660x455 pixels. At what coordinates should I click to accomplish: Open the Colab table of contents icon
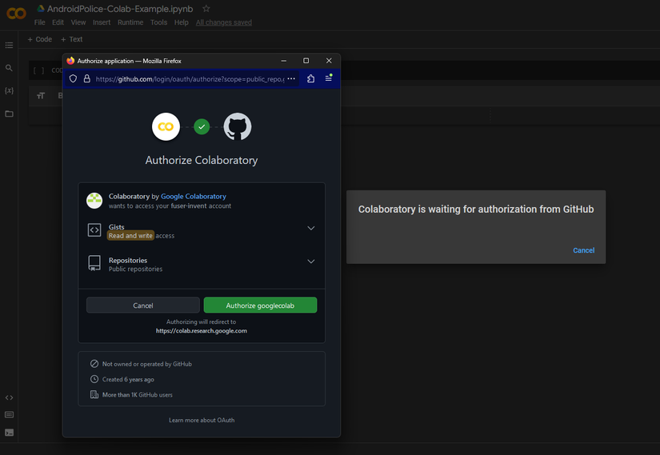point(10,45)
